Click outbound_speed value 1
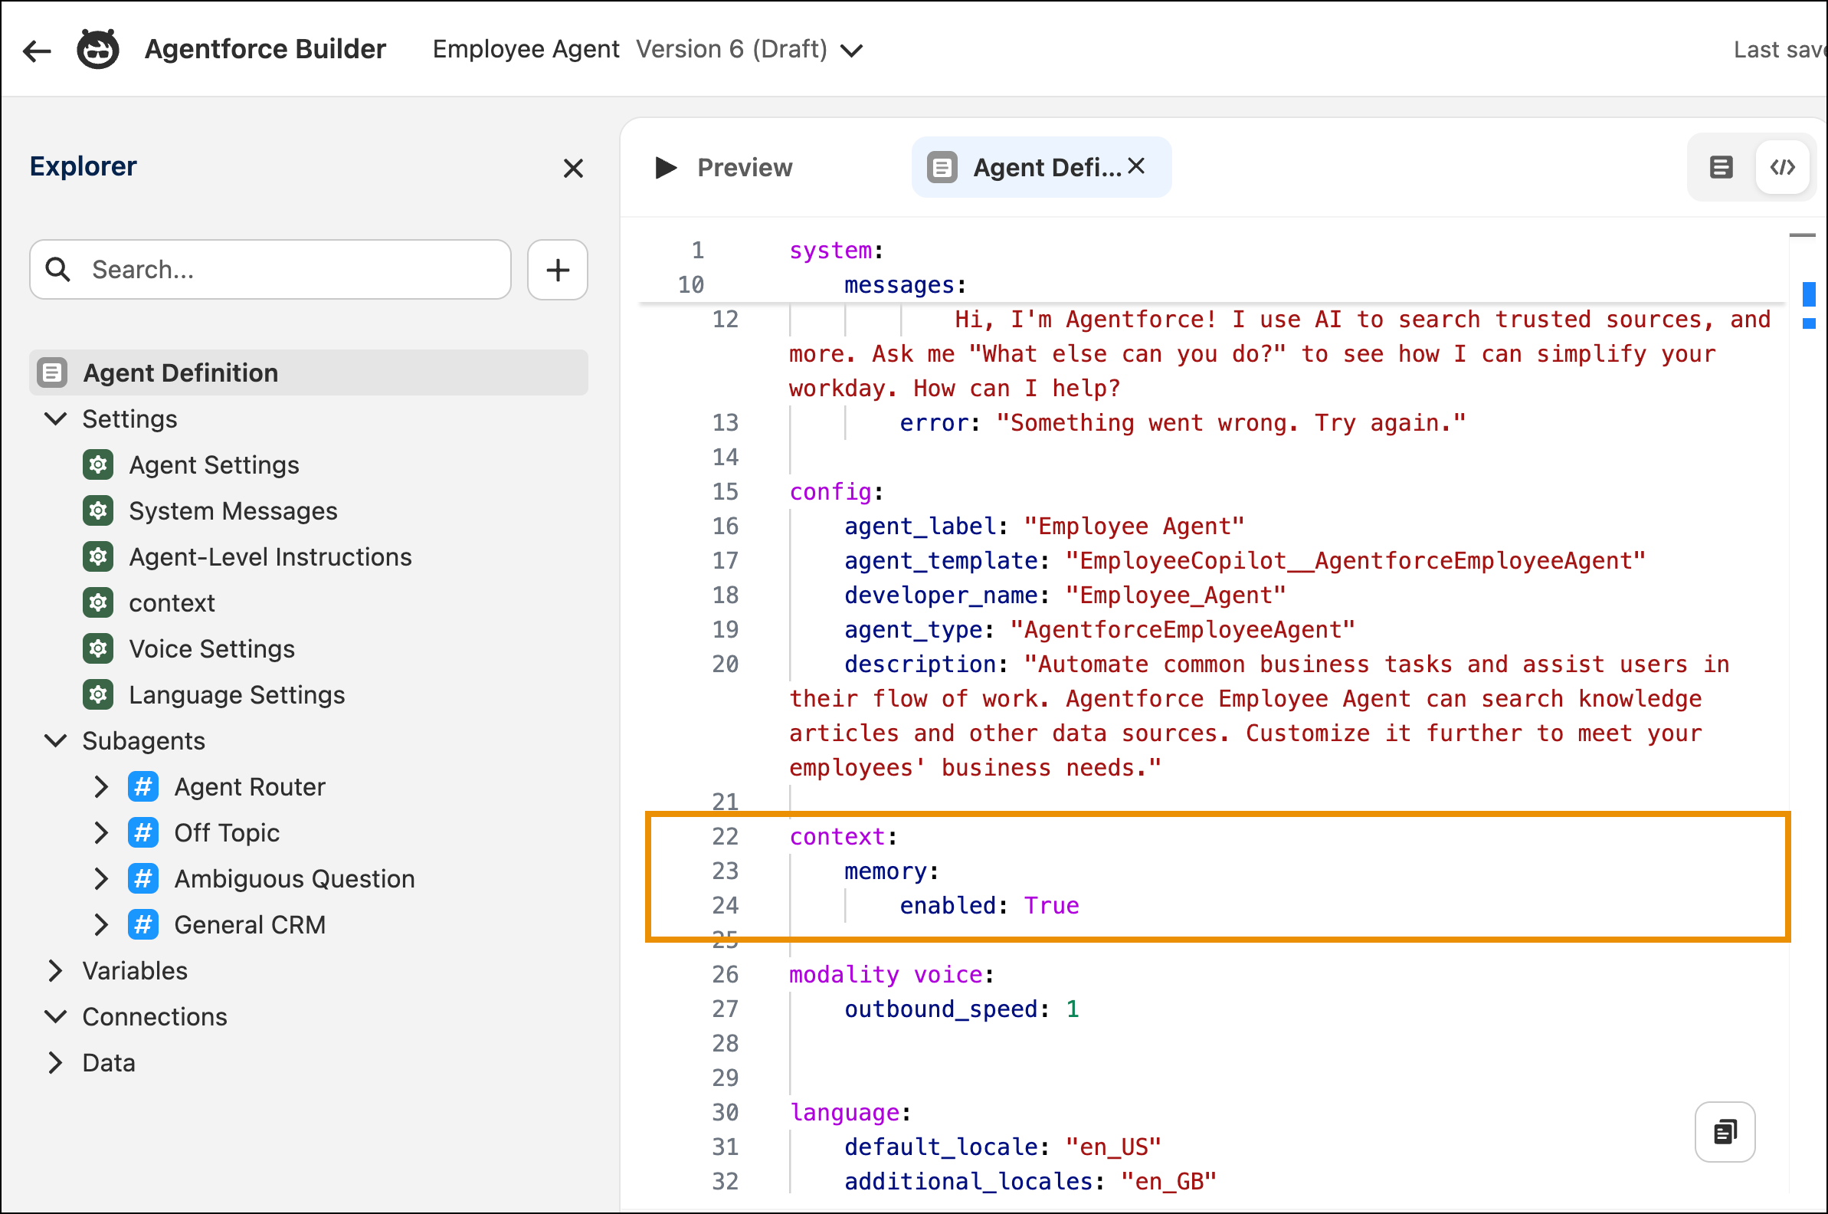1828x1214 pixels. (1072, 1009)
